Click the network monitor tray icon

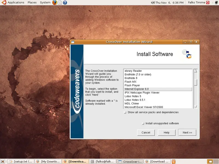tap(216, 2)
